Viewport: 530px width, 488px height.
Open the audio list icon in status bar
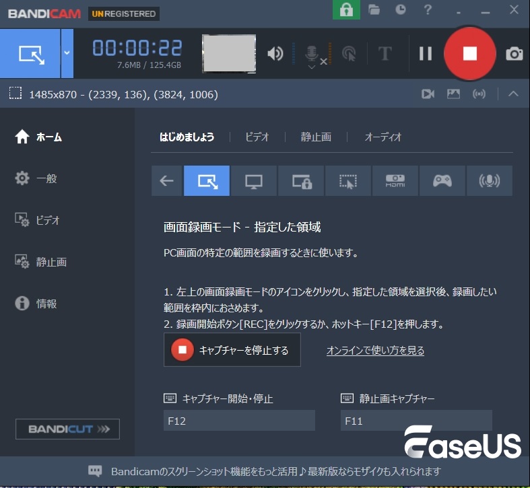click(479, 94)
